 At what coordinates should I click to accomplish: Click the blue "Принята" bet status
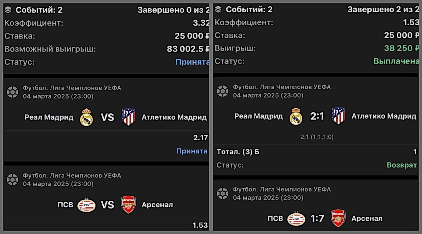coord(192,62)
